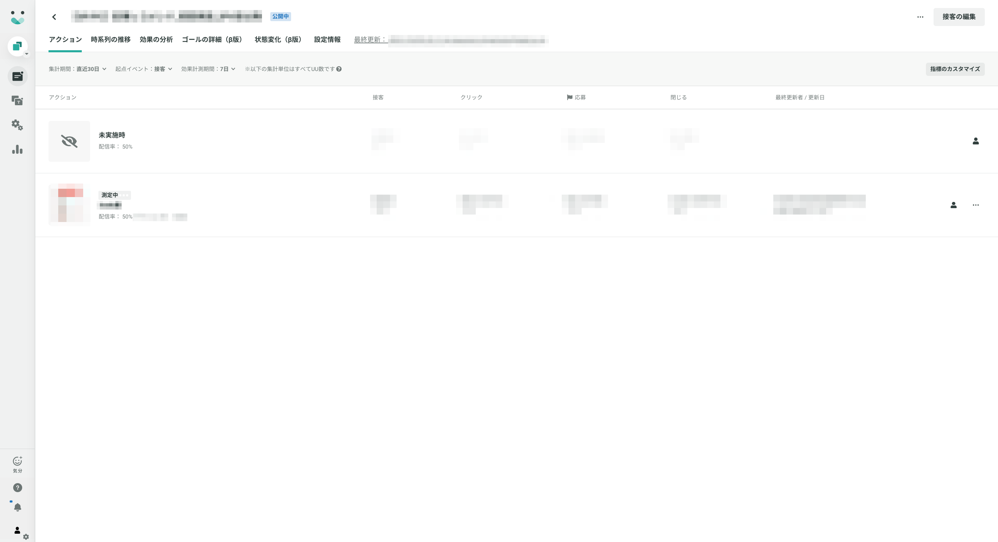Click the 指標のカスタマイズ button

pos(955,69)
